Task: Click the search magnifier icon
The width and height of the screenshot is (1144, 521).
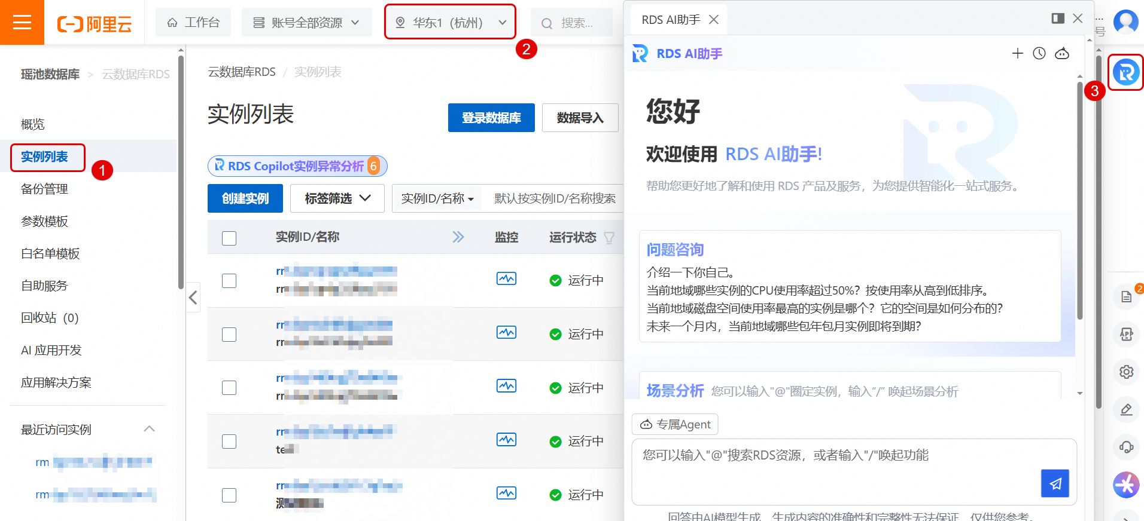Action: [x=547, y=23]
